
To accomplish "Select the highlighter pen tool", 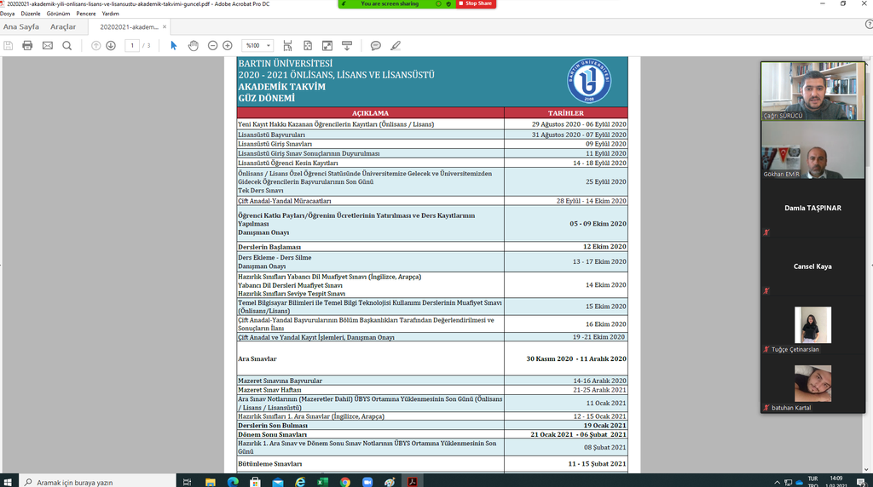I will click(x=395, y=45).
